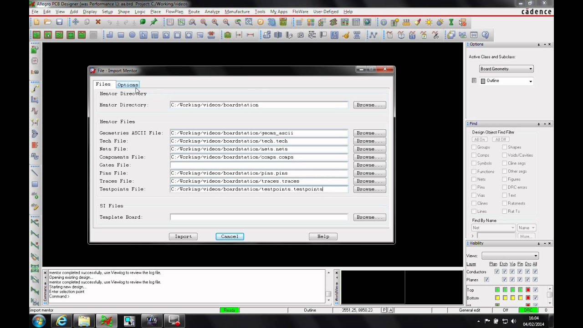Click the Template Board input field
Viewport: 583px width, 328px height.
(259, 217)
